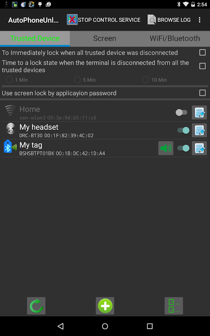Screen dimensions: 210x336
Task: Open the three-dot overflow menu
Action: click(199, 20)
